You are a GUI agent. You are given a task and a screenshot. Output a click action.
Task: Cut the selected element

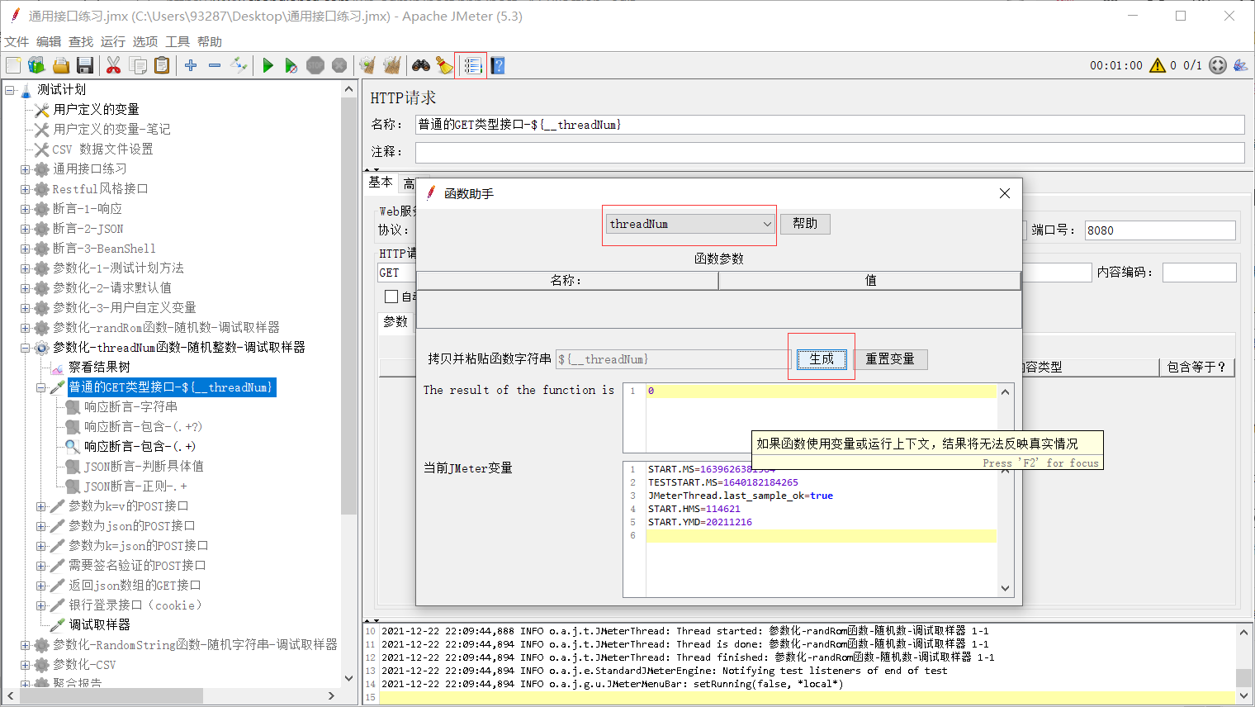pos(114,65)
